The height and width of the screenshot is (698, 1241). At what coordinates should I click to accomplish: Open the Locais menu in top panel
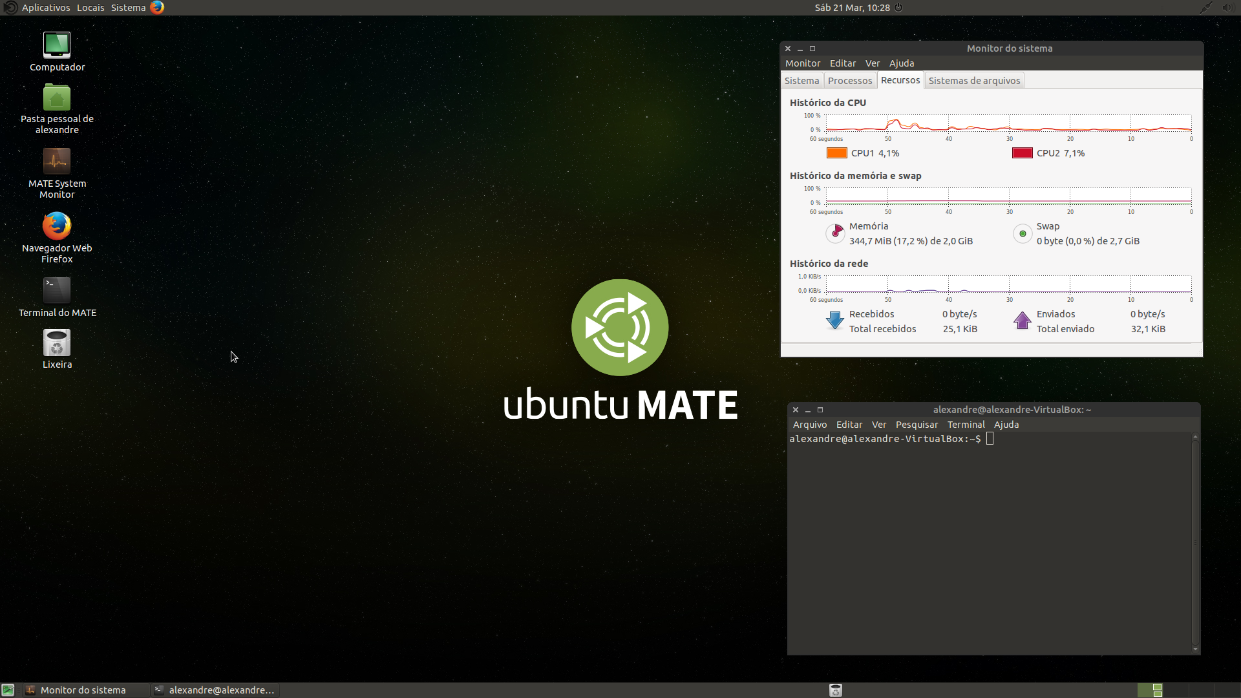(x=90, y=8)
